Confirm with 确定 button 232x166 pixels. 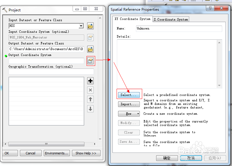167,158
